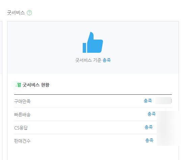Click blurred value area right of CS응답 충족
The width and height of the screenshot is (182, 160).
click(167, 128)
